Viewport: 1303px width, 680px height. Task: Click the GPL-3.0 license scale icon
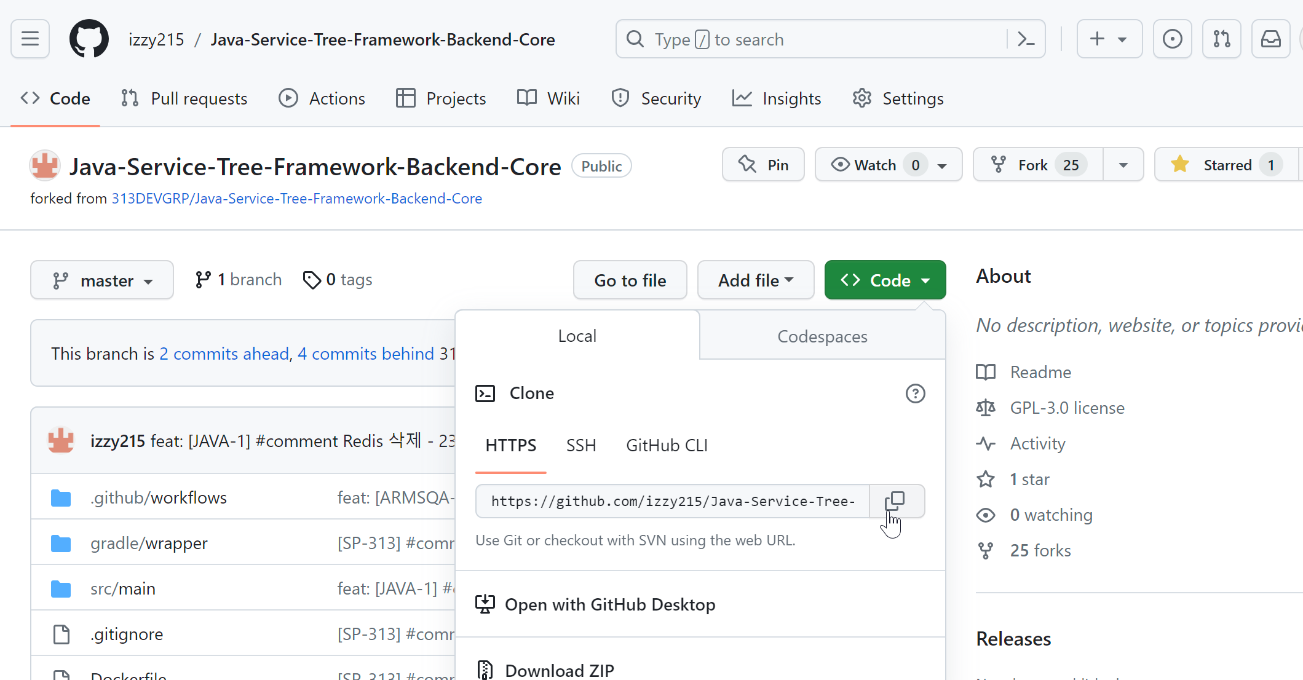click(x=986, y=408)
